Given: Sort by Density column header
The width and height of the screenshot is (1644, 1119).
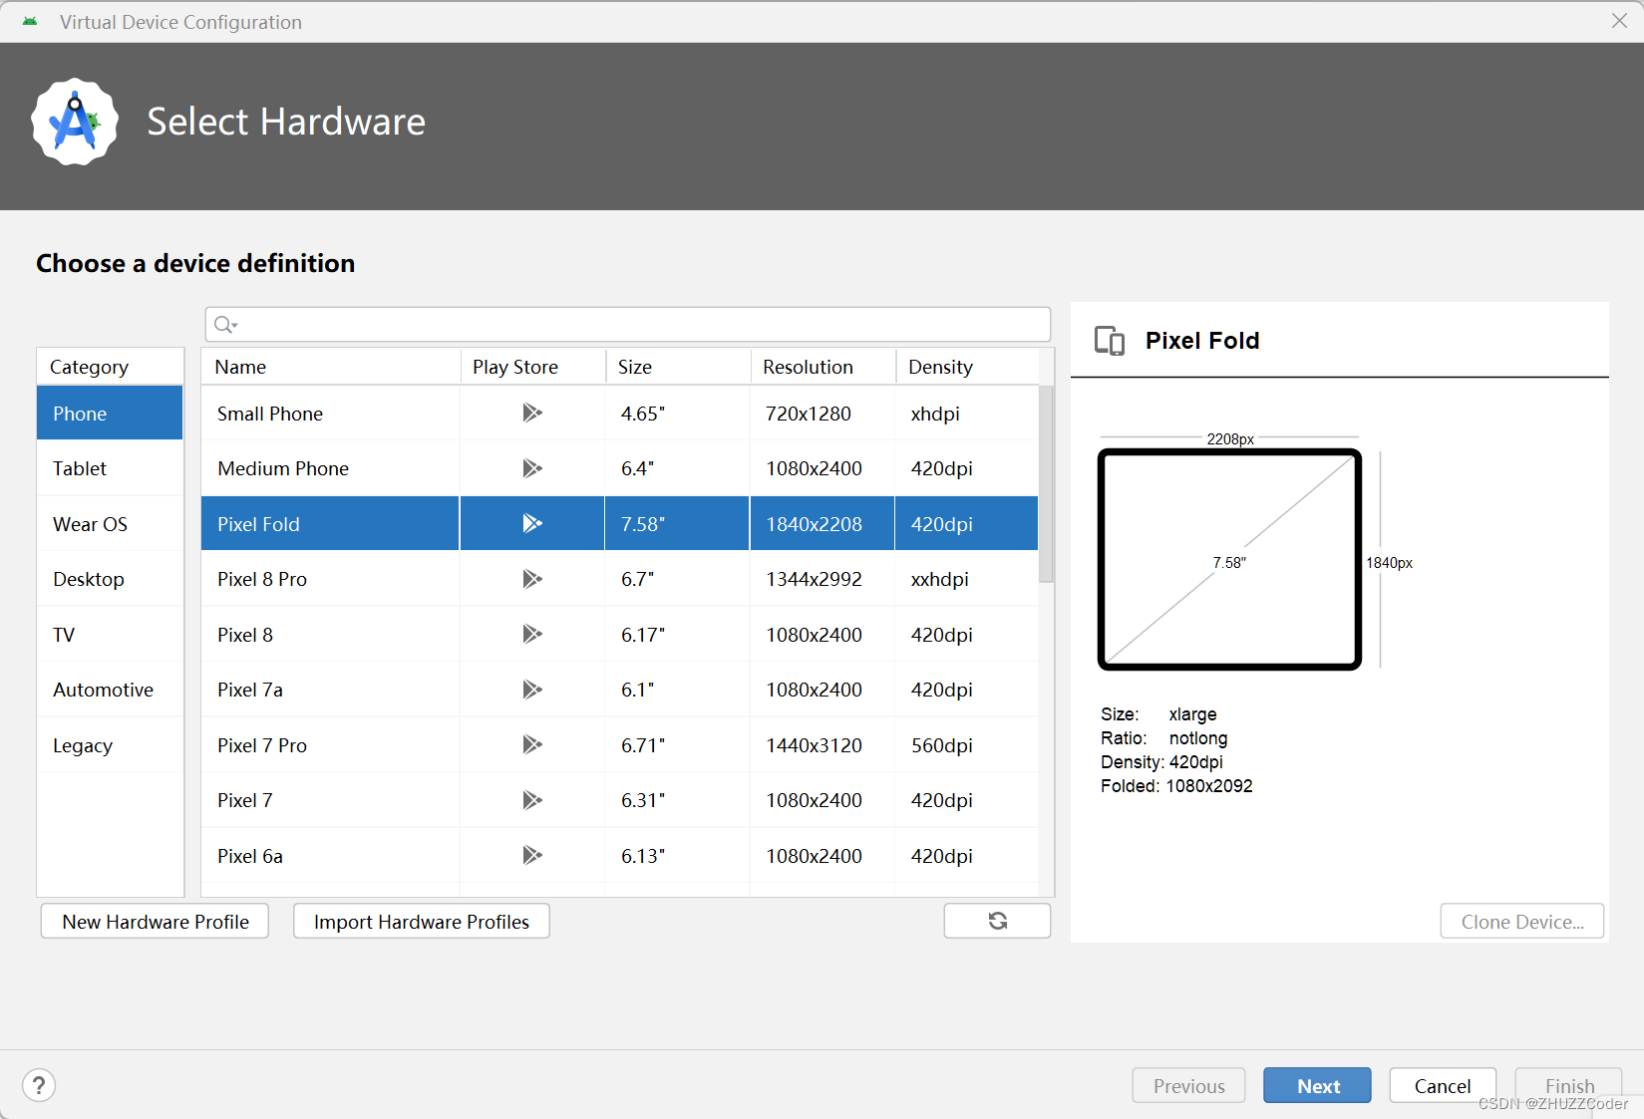Looking at the screenshot, I should 967,367.
